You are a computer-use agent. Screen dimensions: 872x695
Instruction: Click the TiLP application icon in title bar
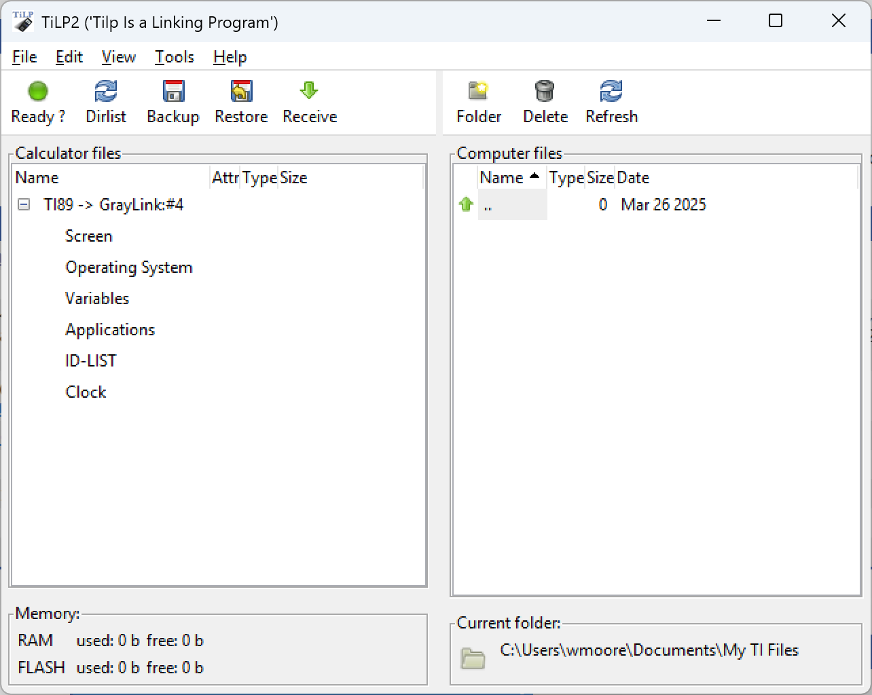click(23, 21)
